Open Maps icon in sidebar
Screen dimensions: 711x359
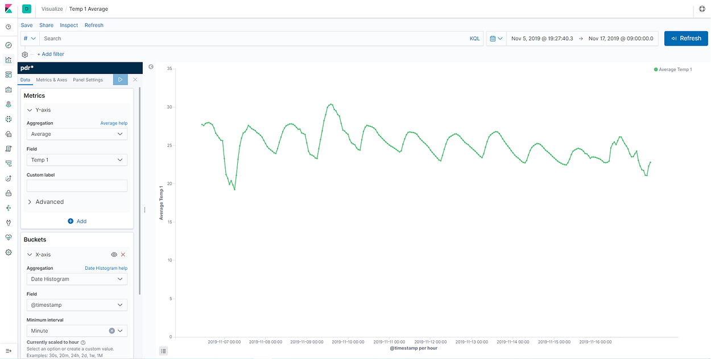[x=9, y=105]
